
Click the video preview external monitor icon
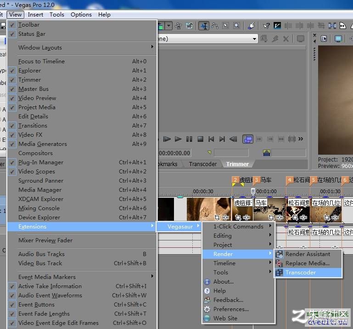pos(338,39)
